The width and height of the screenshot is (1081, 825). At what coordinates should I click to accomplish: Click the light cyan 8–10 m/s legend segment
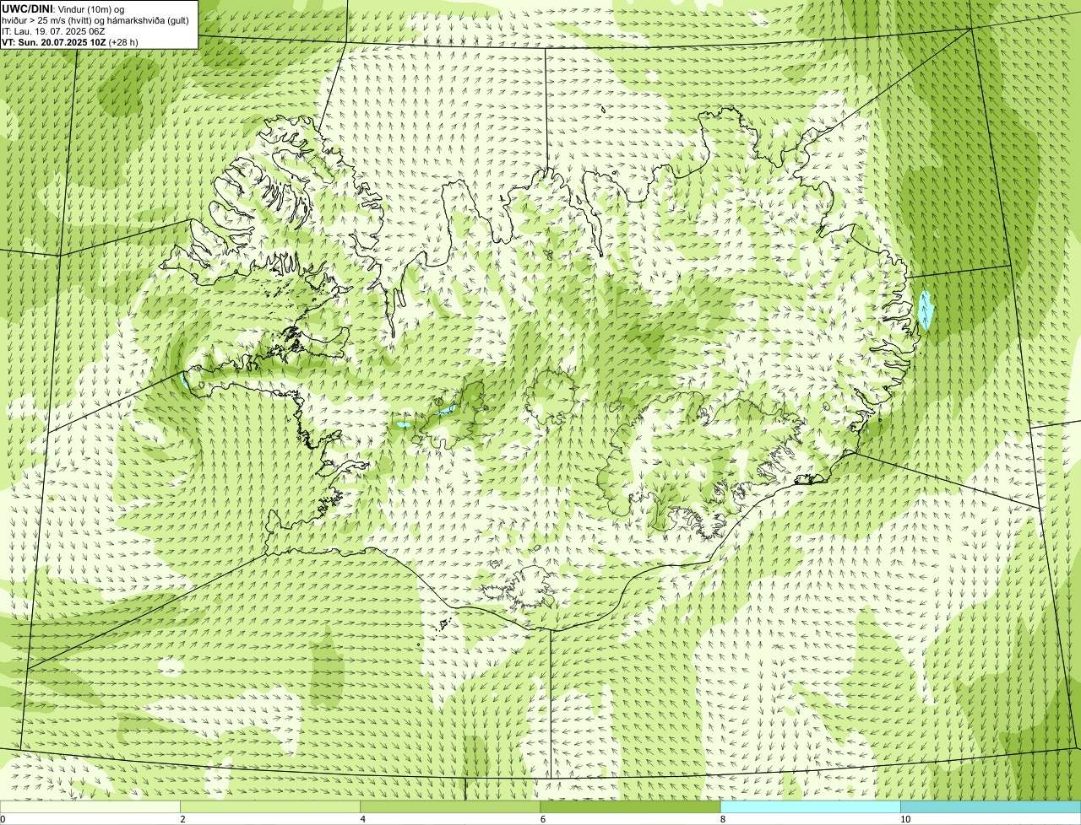coord(811,807)
